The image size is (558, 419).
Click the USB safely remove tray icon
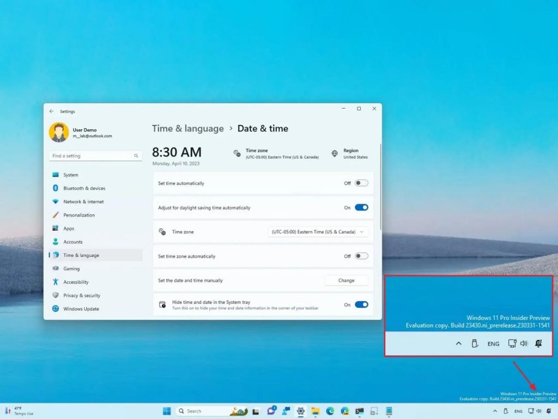[506, 411]
